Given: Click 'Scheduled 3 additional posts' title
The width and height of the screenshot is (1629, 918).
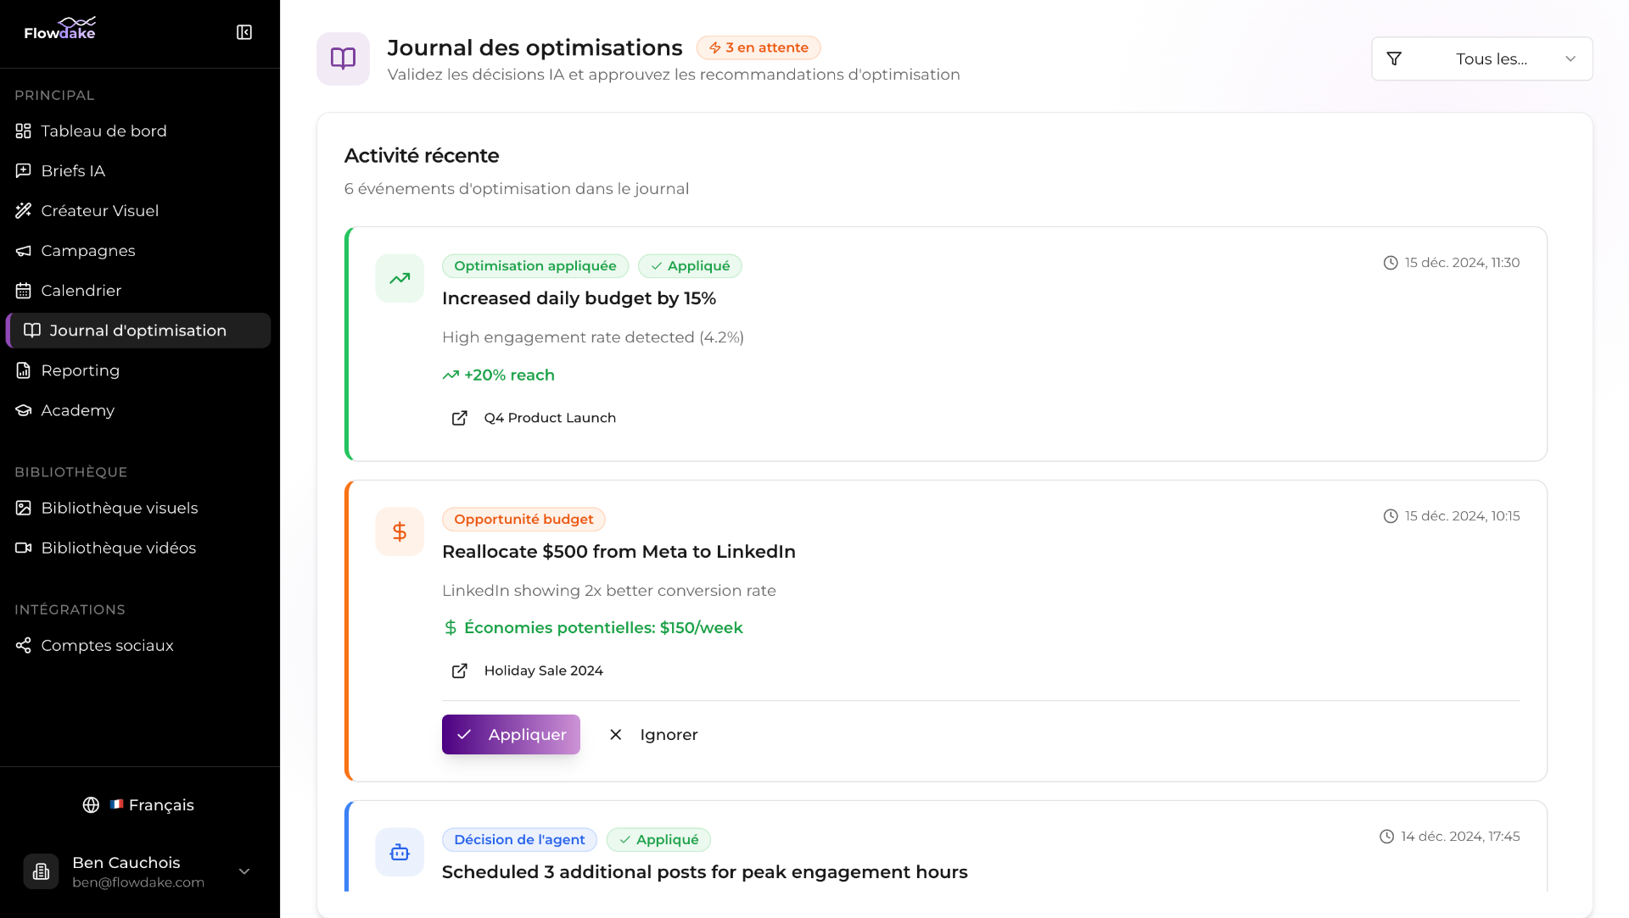Looking at the screenshot, I should click(704, 872).
